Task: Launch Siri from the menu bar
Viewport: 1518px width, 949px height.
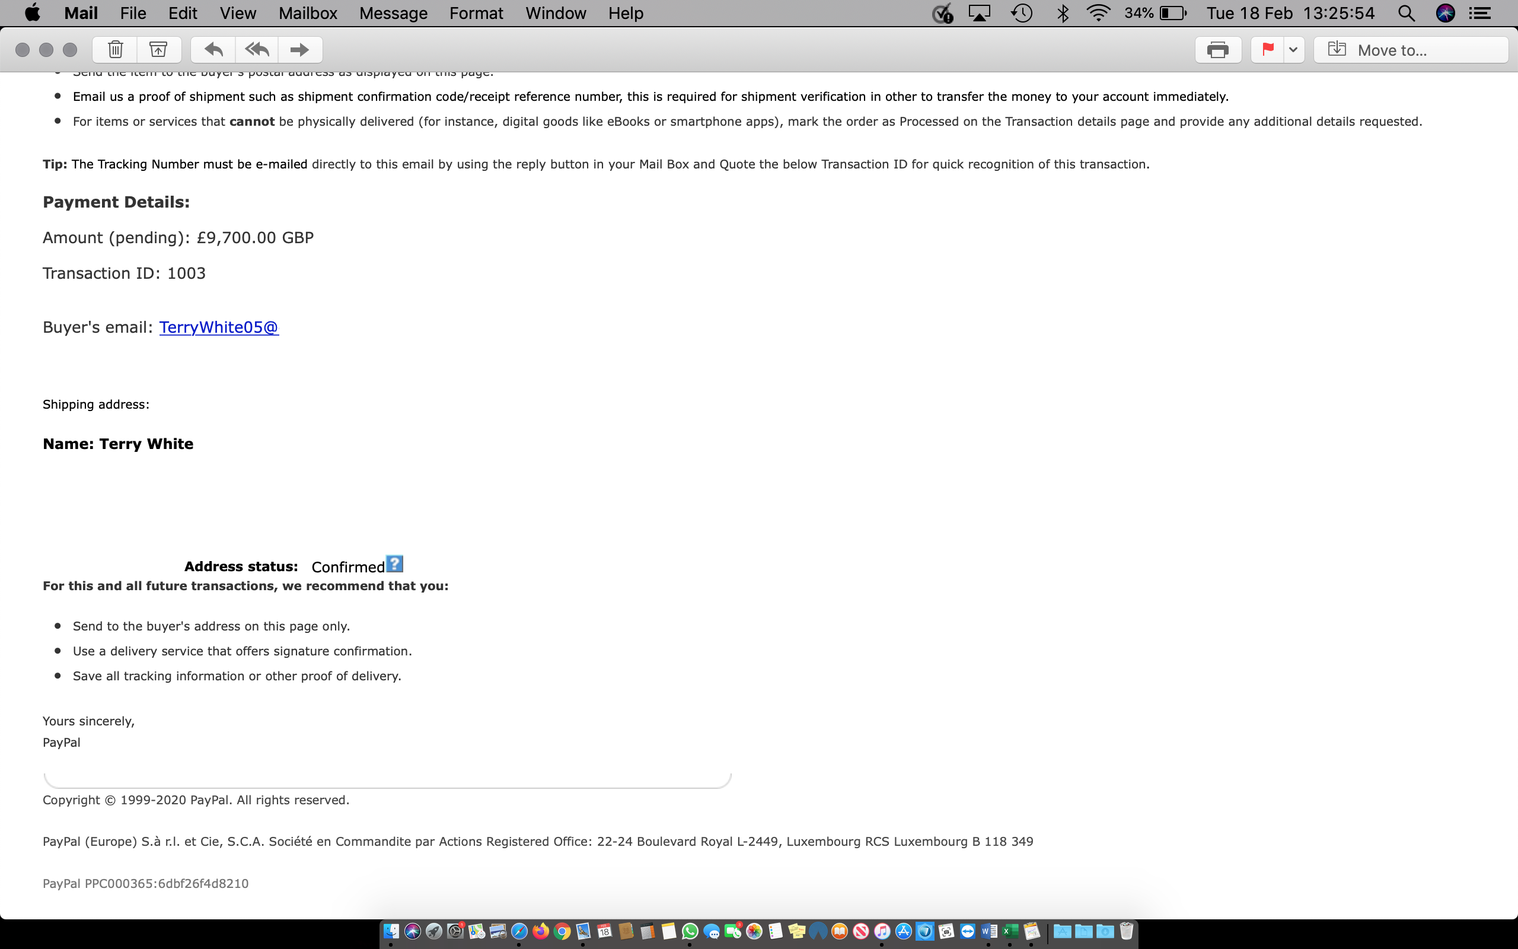Action: click(1445, 13)
